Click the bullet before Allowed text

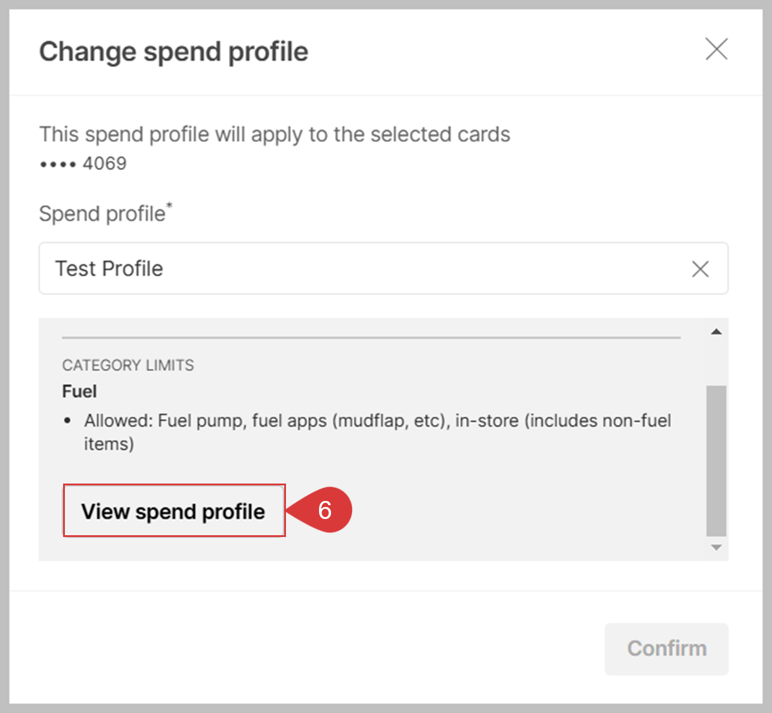pos(67,421)
